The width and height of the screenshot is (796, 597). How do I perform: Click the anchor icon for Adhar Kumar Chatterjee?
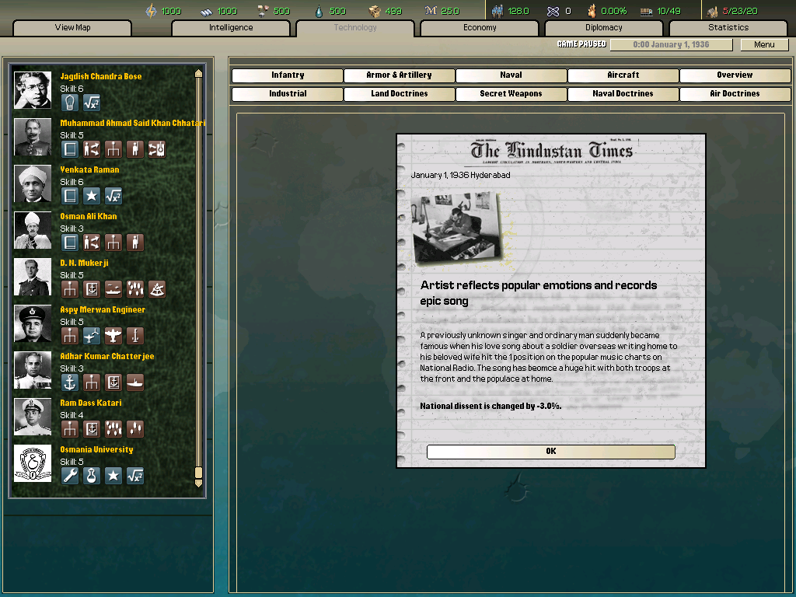69,382
